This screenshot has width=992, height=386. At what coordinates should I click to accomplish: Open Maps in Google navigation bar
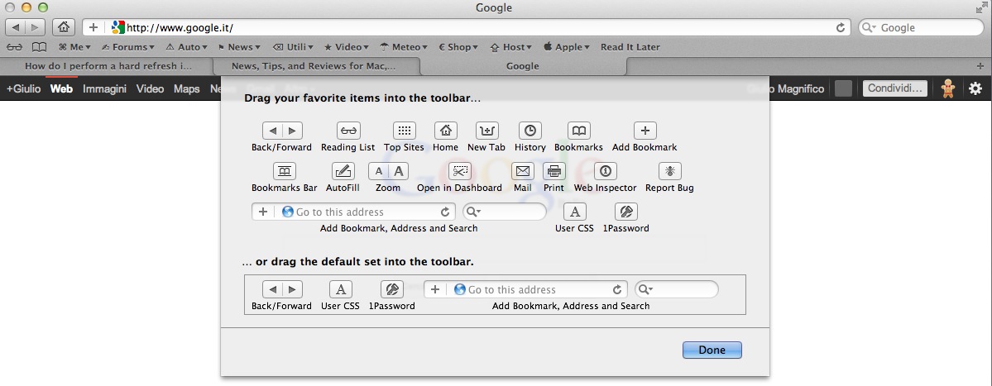point(187,89)
